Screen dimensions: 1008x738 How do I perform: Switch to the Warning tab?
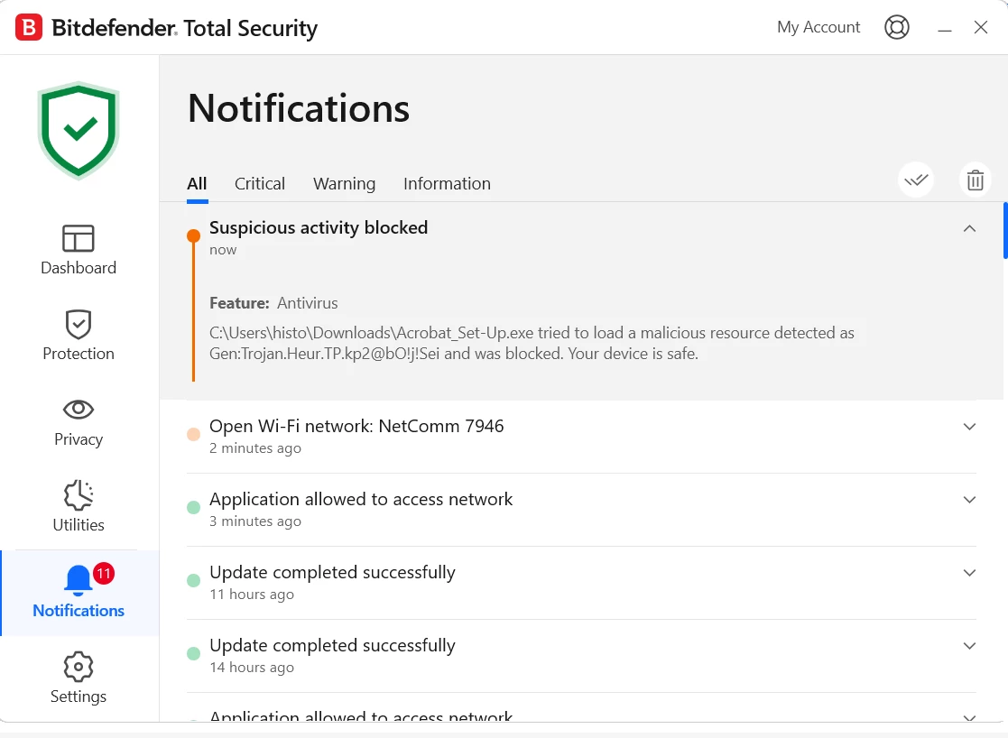pos(344,184)
